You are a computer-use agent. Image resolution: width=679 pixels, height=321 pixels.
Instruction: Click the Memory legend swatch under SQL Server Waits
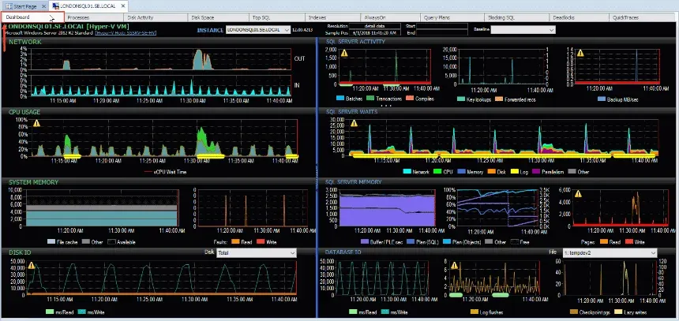[461, 172]
